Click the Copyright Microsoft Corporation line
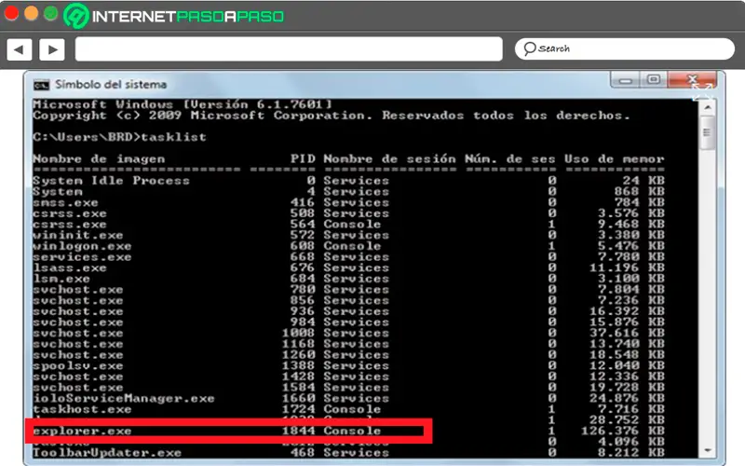Screen dimensions: 745x466 point(332,116)
